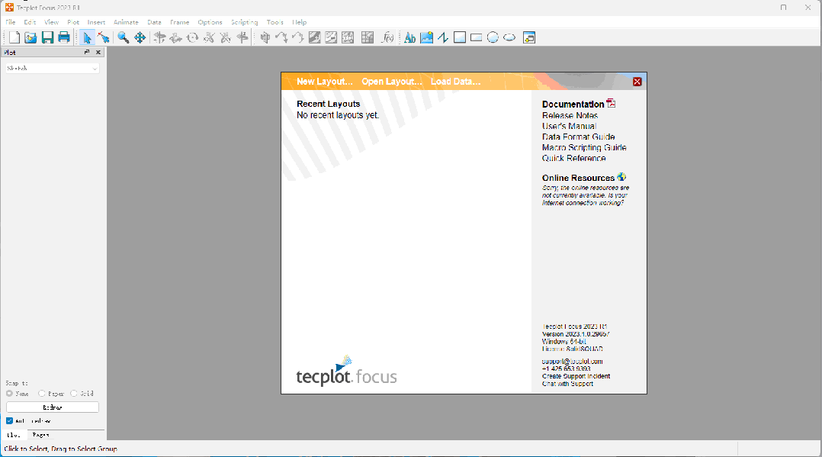Click Create Support Incident link
Image resolution: width=822 pixels, height=457 pixels.
click(576, 376)
